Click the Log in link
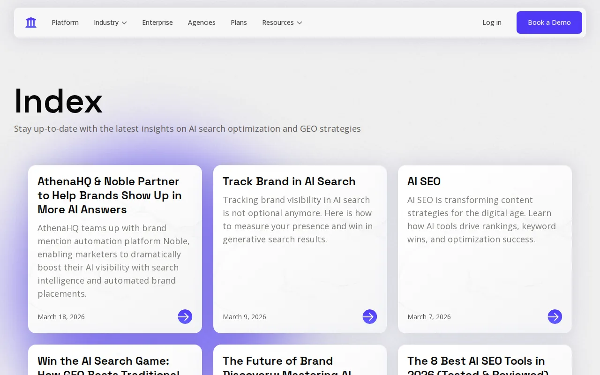This screenshot has width=600, height=375. (492, 22)
